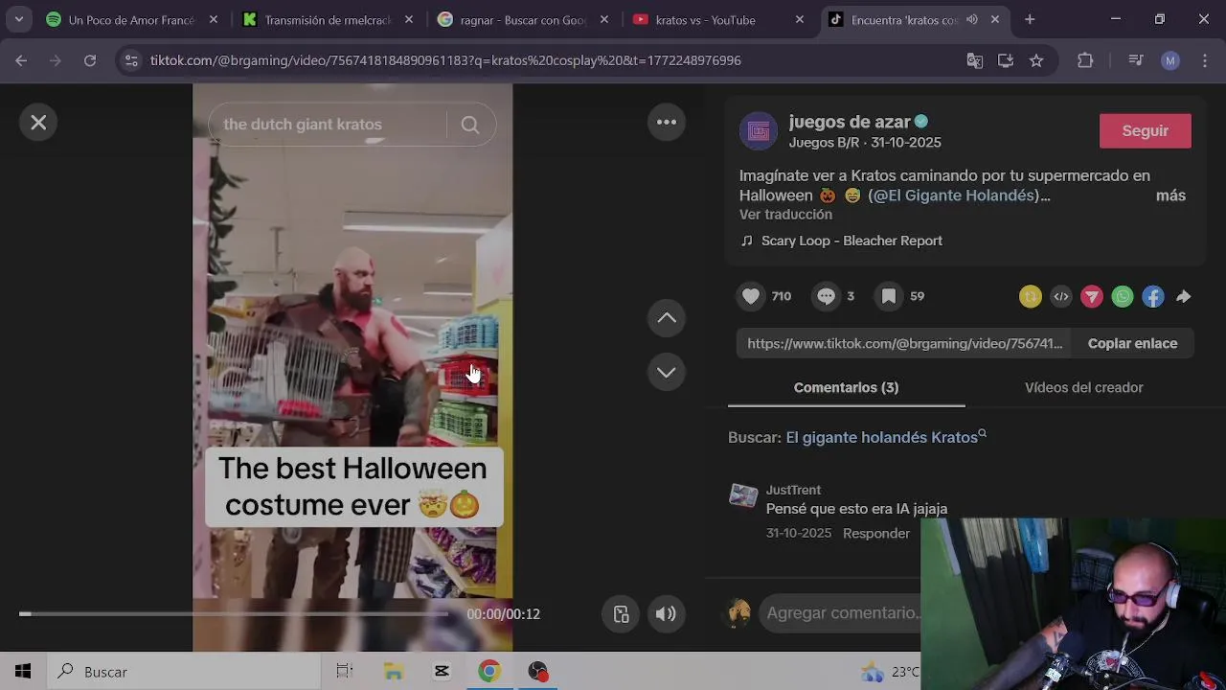Open JustTrent's commenter profile name
The height and width of the screenshot is (690, 1226).
tap(793, 490)
